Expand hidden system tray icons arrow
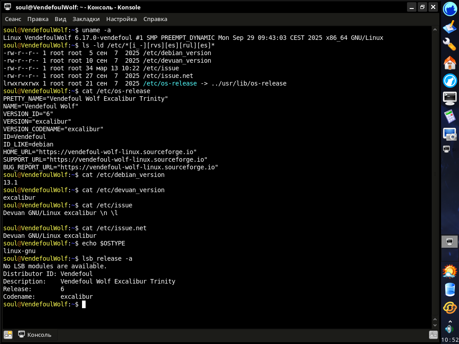The width and height of the screenshot is (459, 344). [x=450, y=321]
